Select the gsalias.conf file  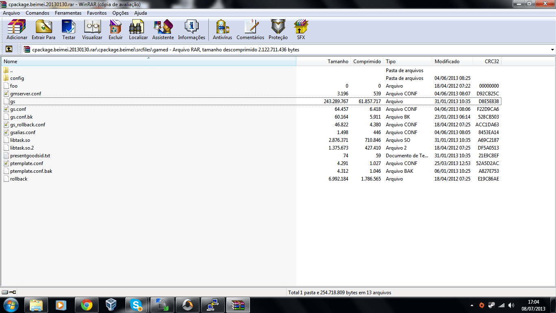tap(23, 132)
